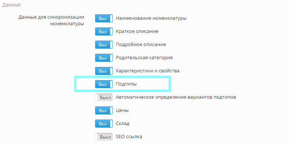Click the Наименование номенклатуры label text
289x144 pixels.
(151, 18)
